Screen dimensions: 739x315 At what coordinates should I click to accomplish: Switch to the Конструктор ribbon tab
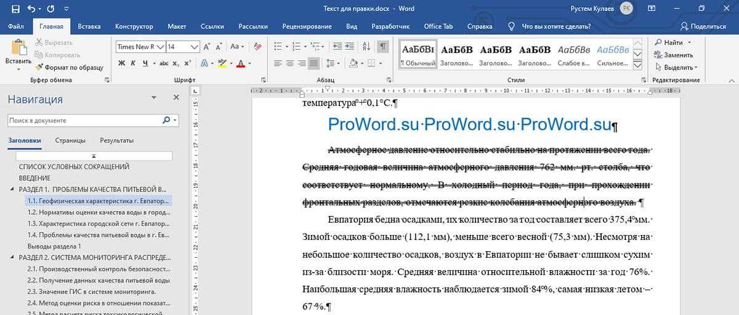pos(134,26)
